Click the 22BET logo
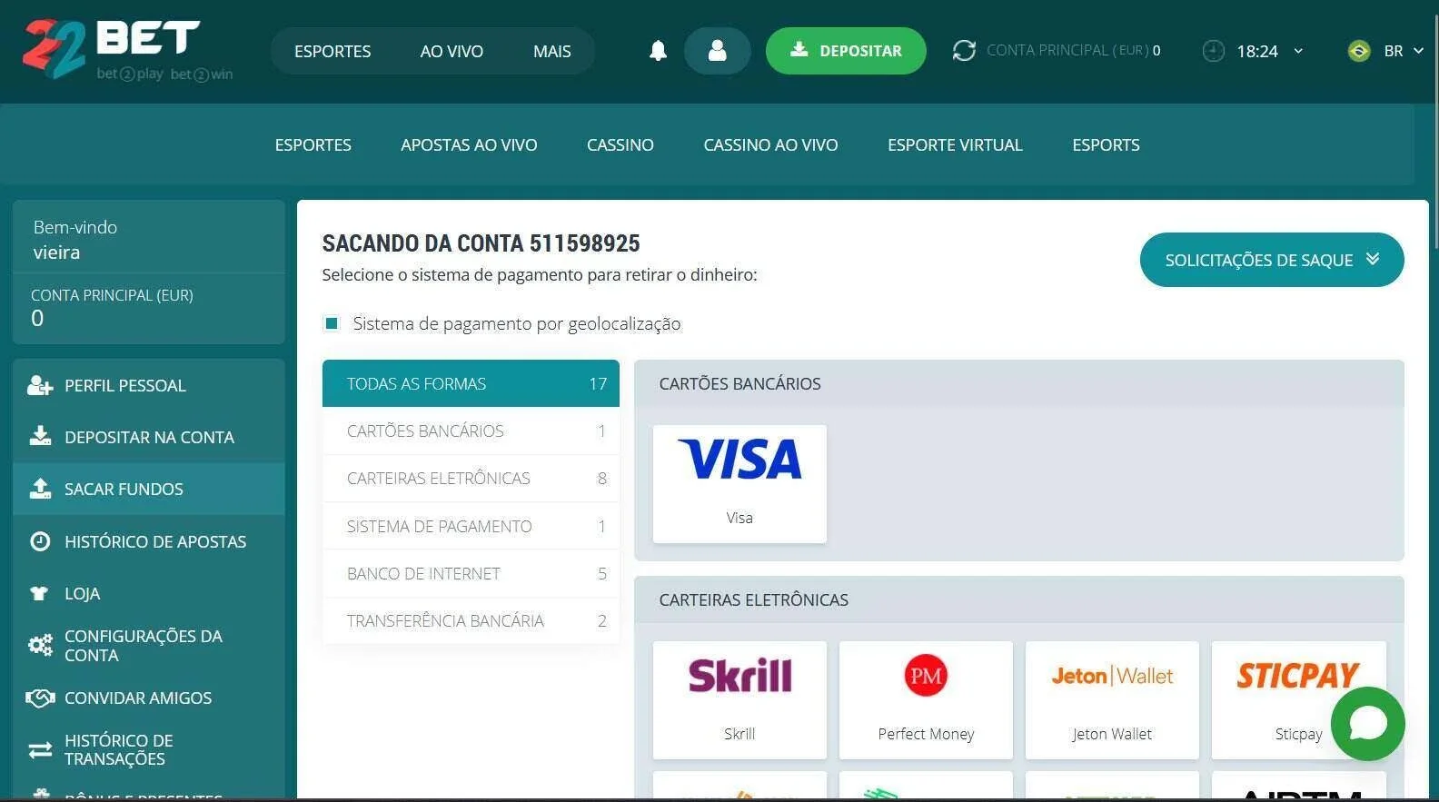Image resolution: width=1439 pixels, height=802 pixels. tap(127, 50)
